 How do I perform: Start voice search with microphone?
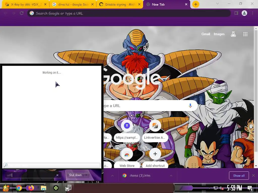(x=190, y=106)
